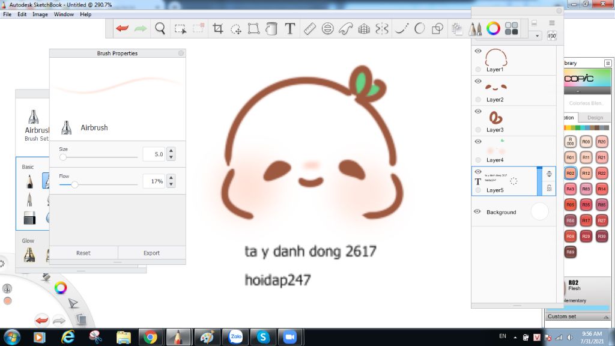
Task: Click the red Undo arrow in toolbar
Action: pyautogui.click(x=123, y=28)
